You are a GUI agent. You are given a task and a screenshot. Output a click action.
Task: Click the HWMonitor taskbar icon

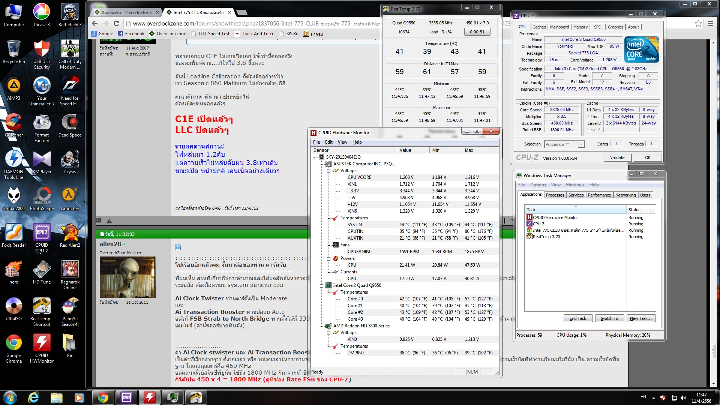click(x=149, y=397)
